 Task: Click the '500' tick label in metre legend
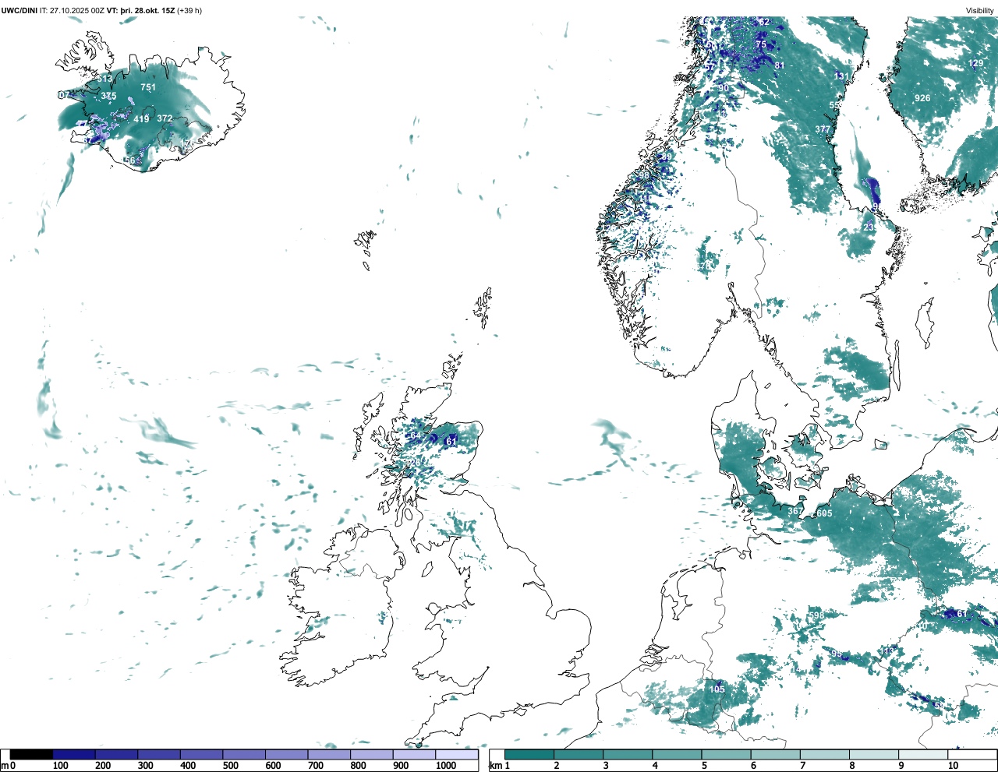pos(230,766)
